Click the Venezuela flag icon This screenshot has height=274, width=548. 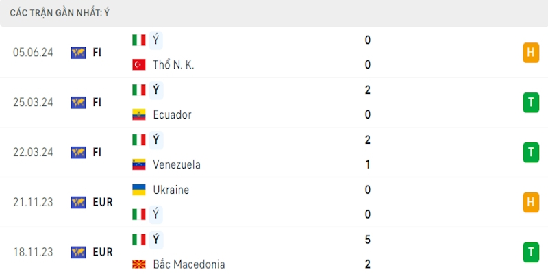(139, 164)
